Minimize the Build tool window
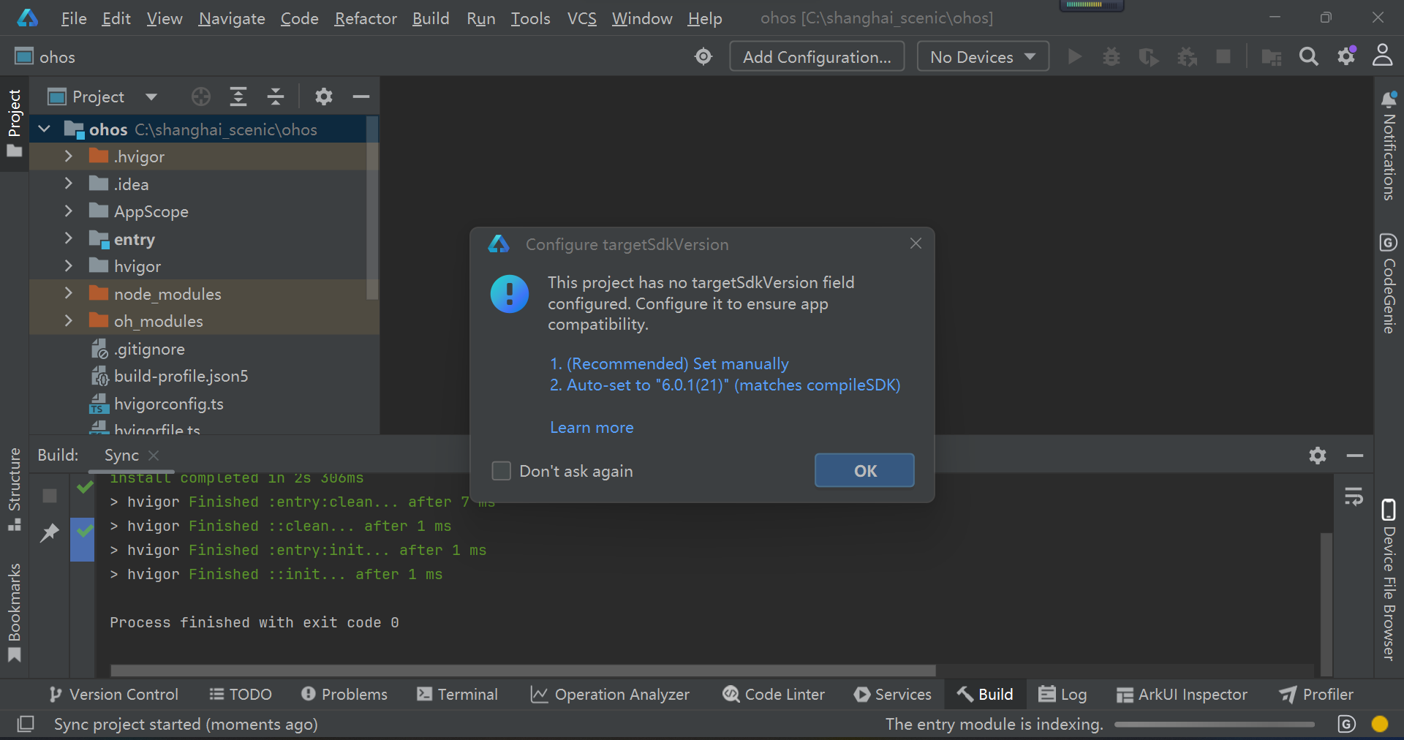Screen dimensions: 1404x740 [1354, 456]
